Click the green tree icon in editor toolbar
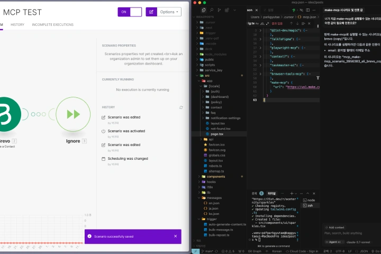The width and height of the screenshot is (381, 254). [294, 10]
